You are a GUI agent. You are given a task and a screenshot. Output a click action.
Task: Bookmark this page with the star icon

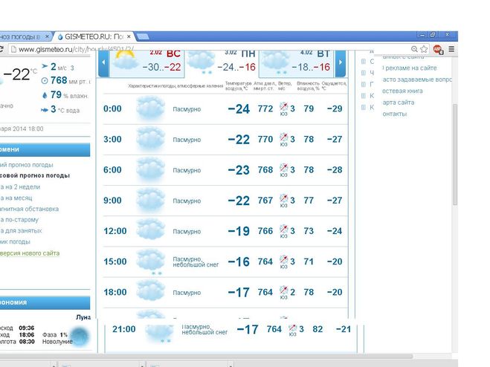click(x=425, y=49)
